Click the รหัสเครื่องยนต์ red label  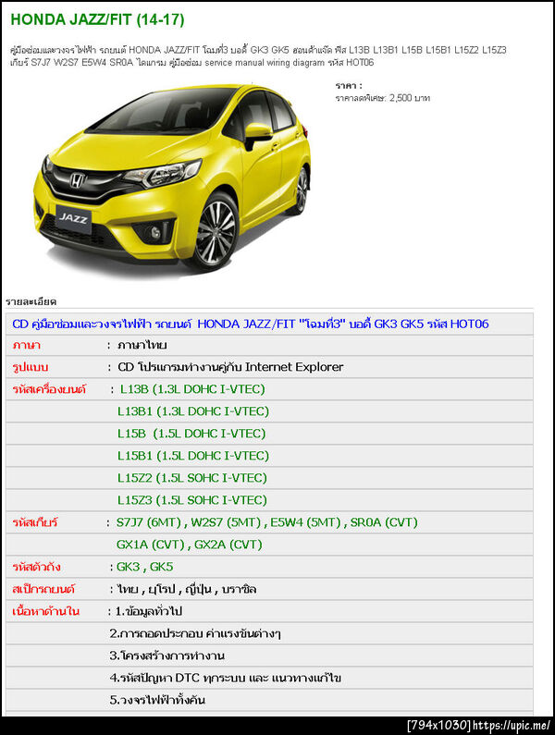click(49, 389)
